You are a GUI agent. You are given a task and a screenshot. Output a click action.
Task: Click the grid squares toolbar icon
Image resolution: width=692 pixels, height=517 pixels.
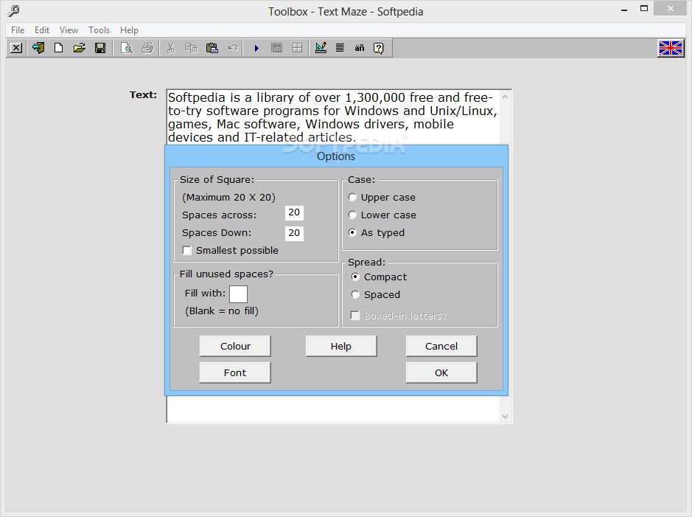[x=298, y=48]
